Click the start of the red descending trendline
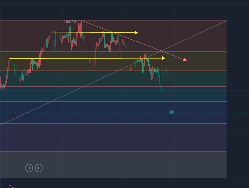Image resolution: width=249 pixels, height=188 pixels. click(x=82, y=21)
